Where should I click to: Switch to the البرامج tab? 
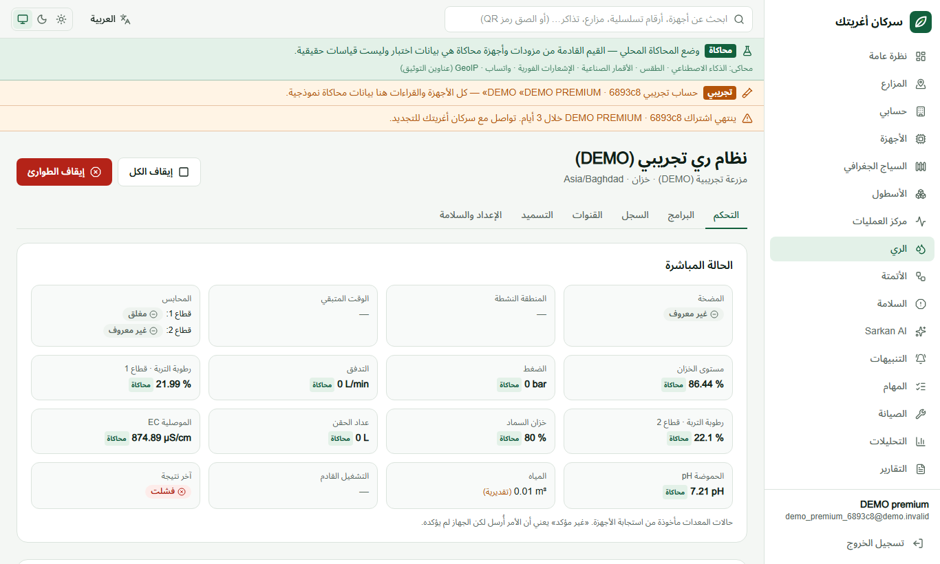pyautogui.click(x=681, y=215)
